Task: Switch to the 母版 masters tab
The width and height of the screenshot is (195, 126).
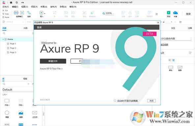Action: (25, 79)
